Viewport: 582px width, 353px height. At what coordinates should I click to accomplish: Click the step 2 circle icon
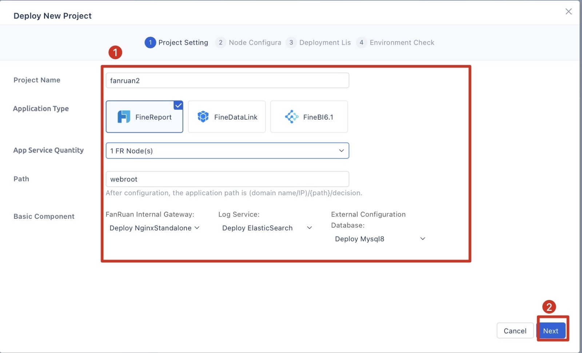[x=220, y=43]
